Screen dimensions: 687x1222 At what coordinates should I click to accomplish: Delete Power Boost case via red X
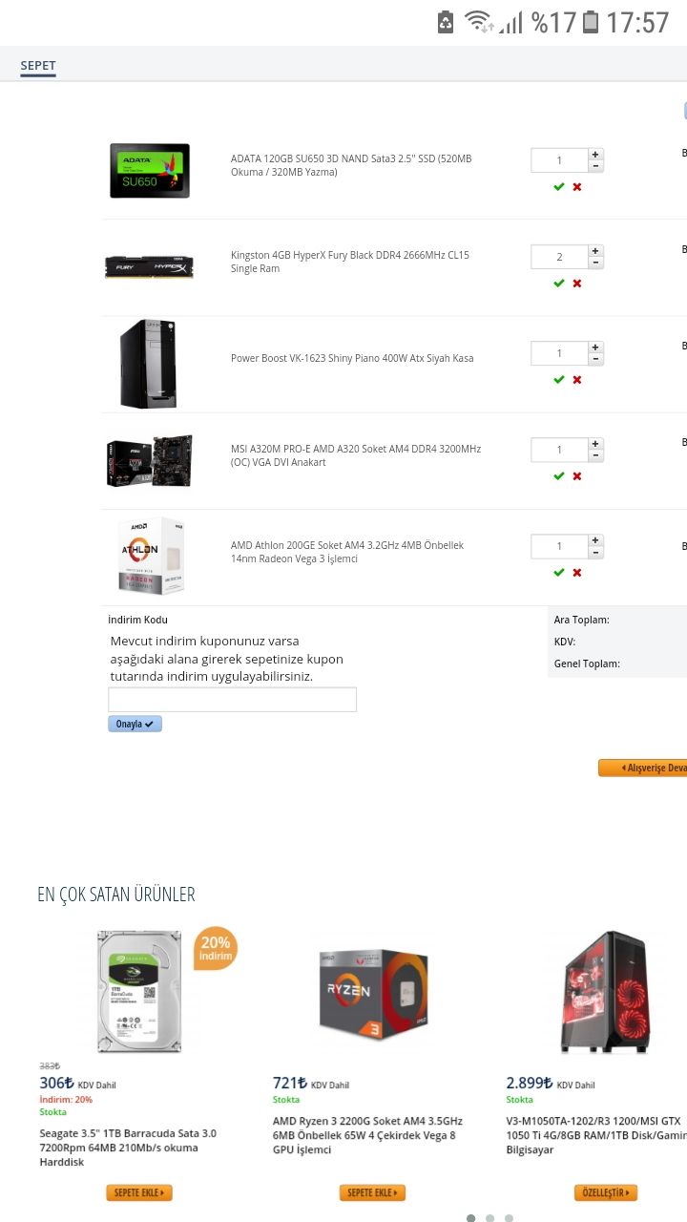coord(577,380)
